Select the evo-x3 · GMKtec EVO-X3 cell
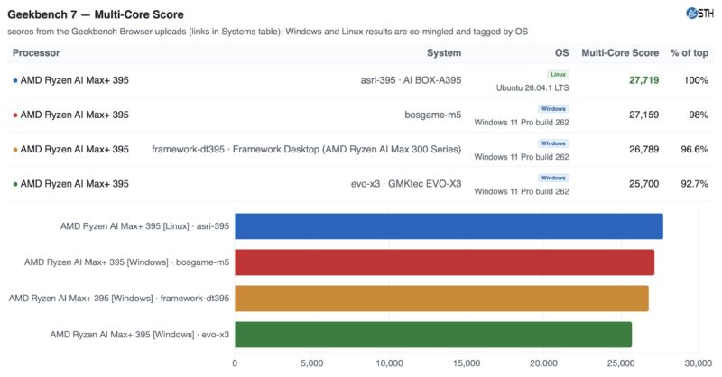This screenshot has width=722, height=377. [406, 184]
